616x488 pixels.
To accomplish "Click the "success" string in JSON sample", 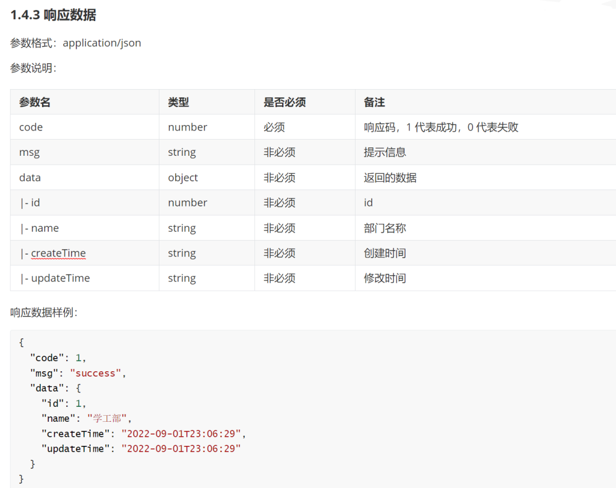I will tap(96, 373).
